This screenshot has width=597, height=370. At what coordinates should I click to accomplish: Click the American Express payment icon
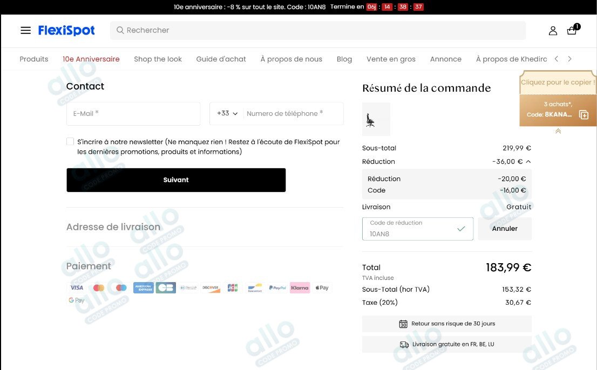[144, 288]
